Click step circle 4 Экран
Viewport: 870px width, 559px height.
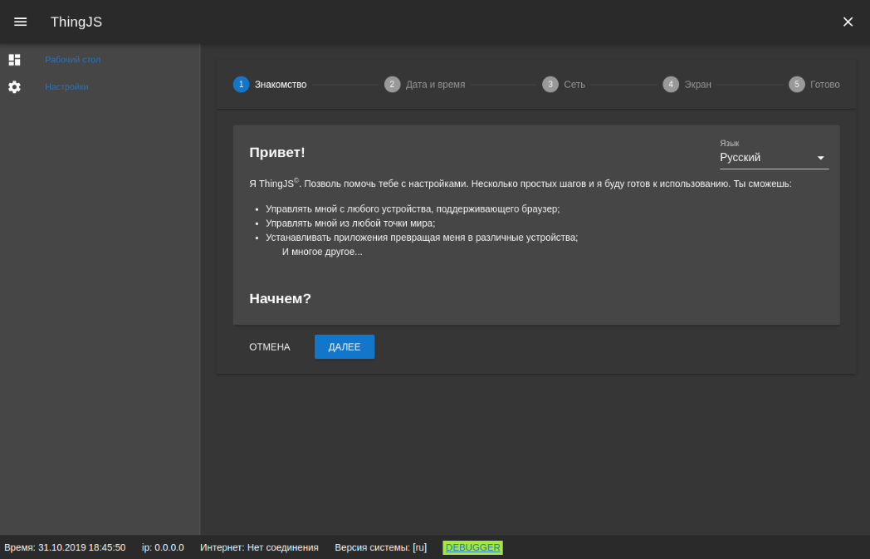pos(671,84)
